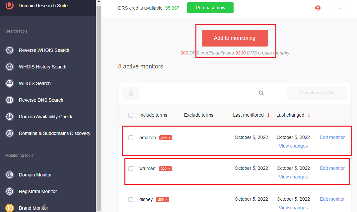Go to Domain Monitor menu item

coord(35,175)
